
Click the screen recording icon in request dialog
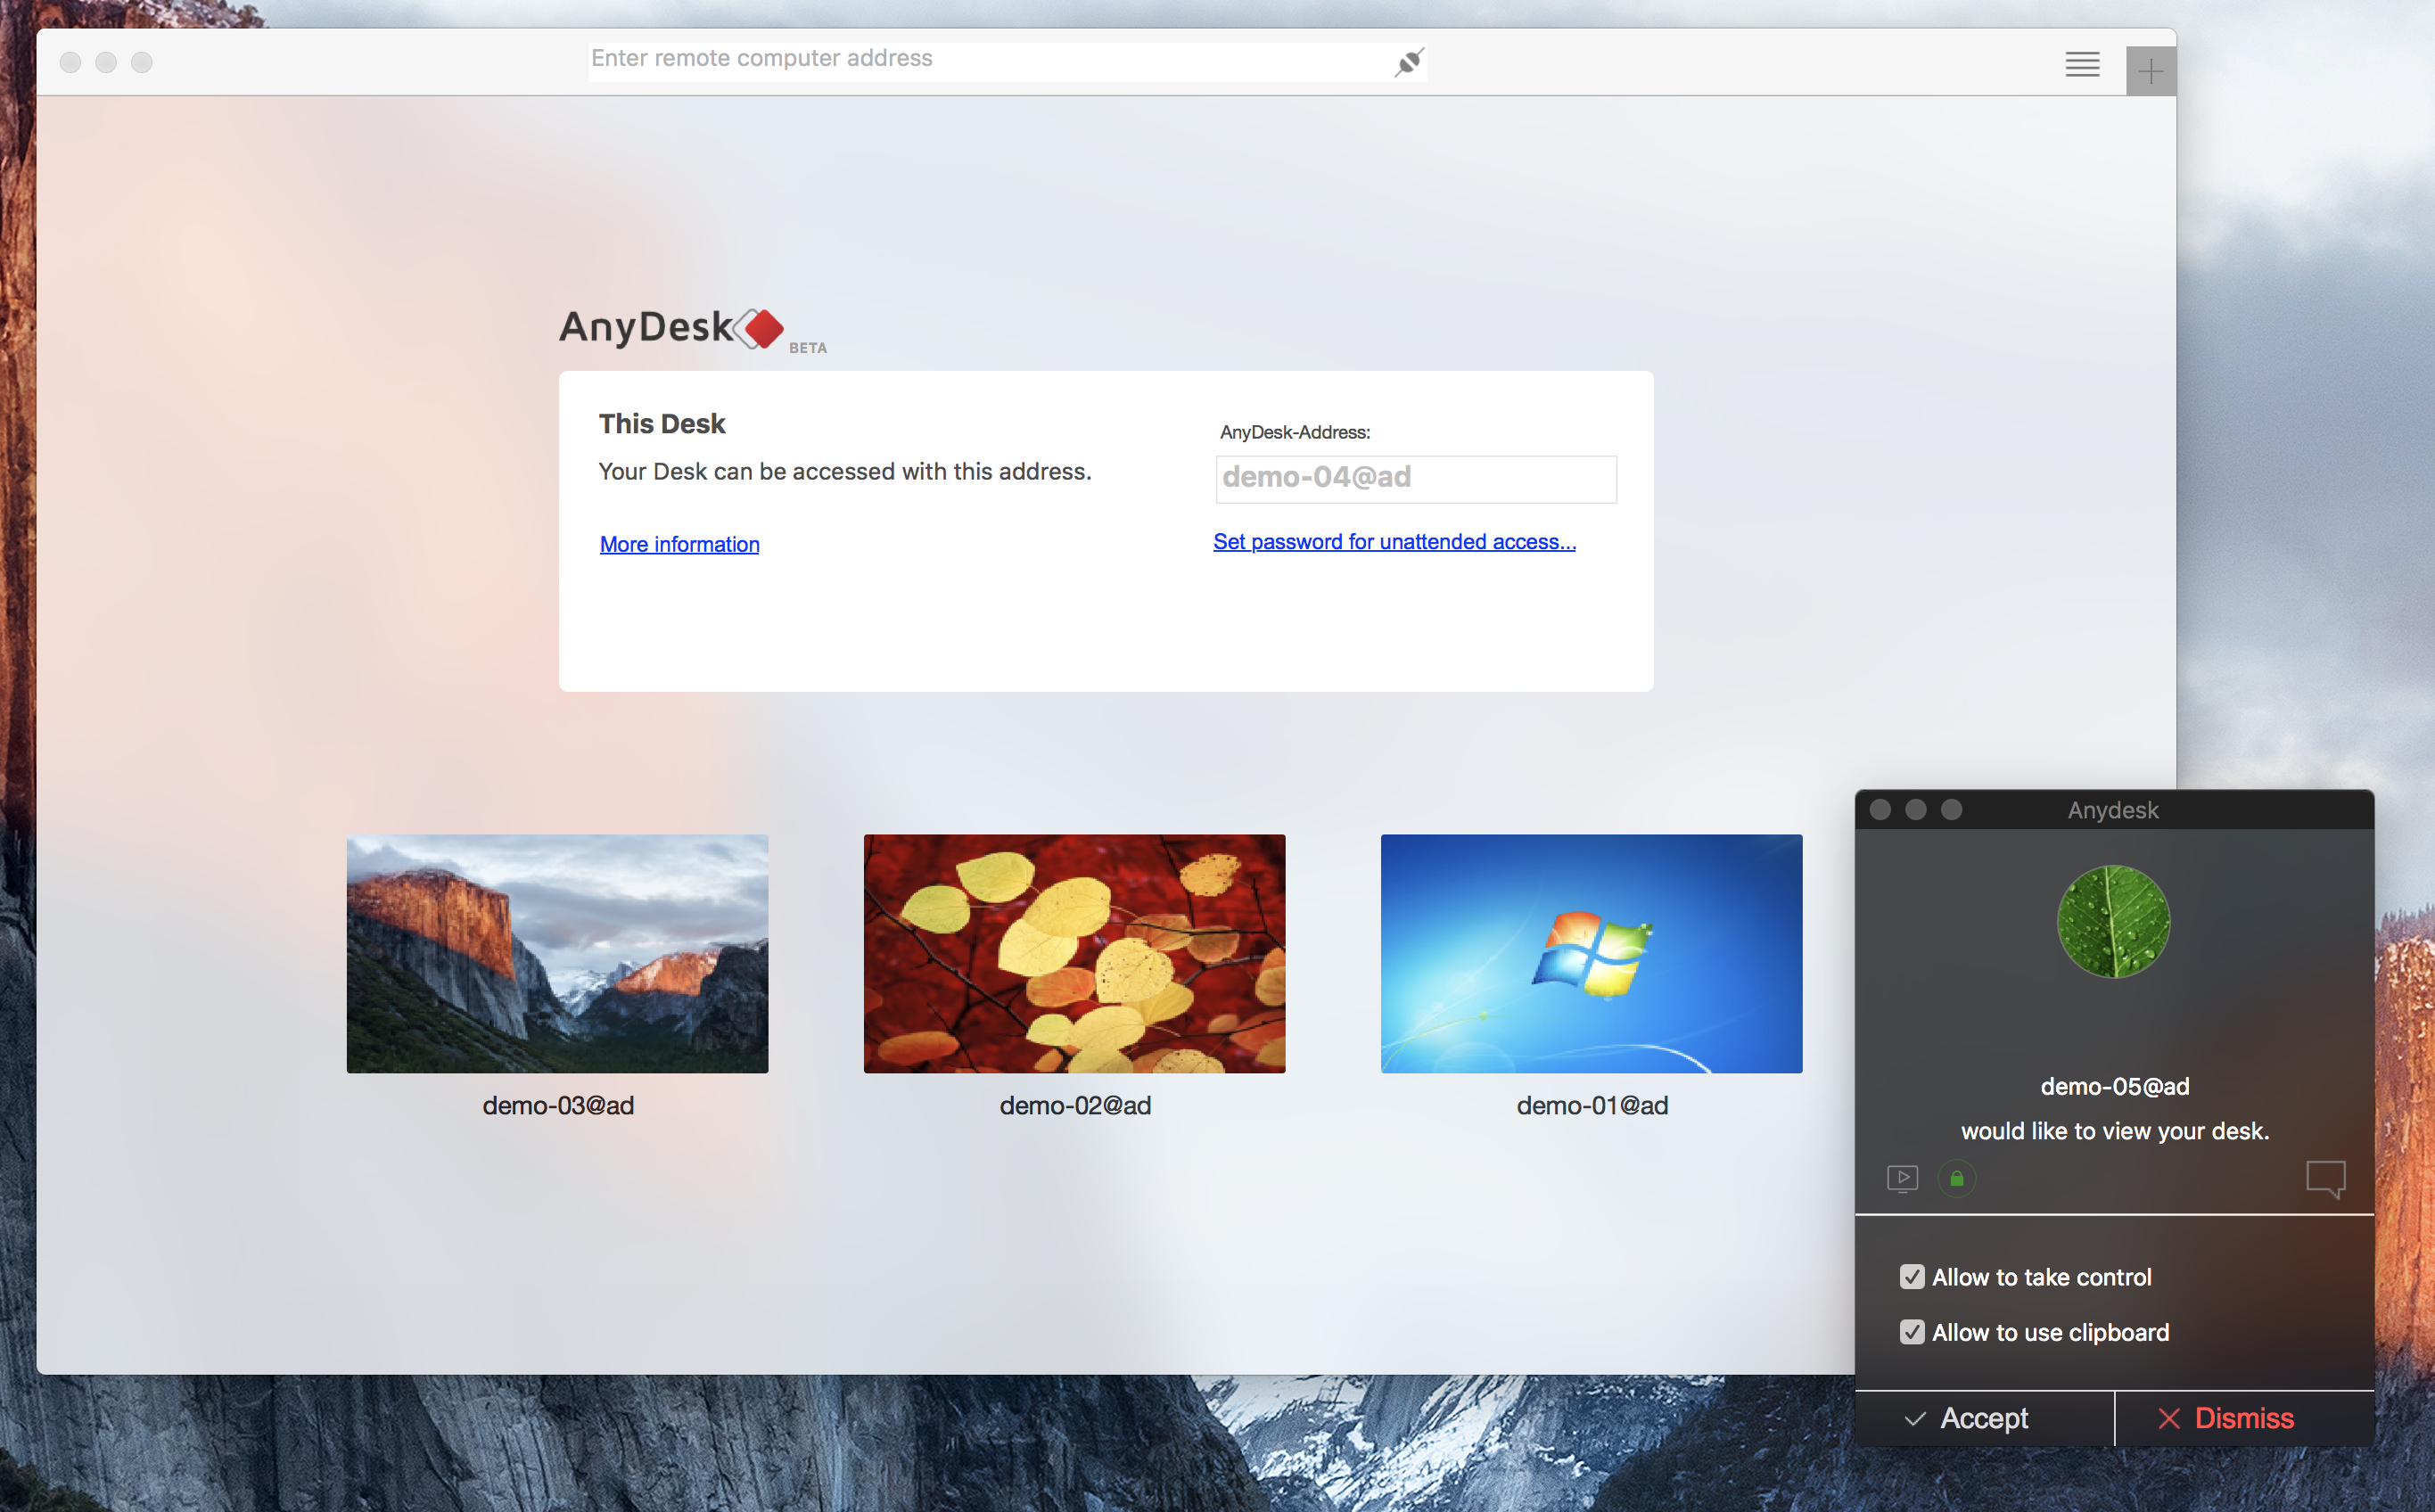coord(1902,1178)
